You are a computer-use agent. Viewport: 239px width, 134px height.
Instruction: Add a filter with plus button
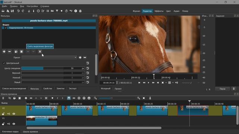click(4, 52)
